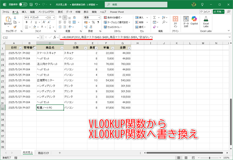Open Excel Labs add-in
This screenshot has width=233, height=160.
tap(206, 22)
